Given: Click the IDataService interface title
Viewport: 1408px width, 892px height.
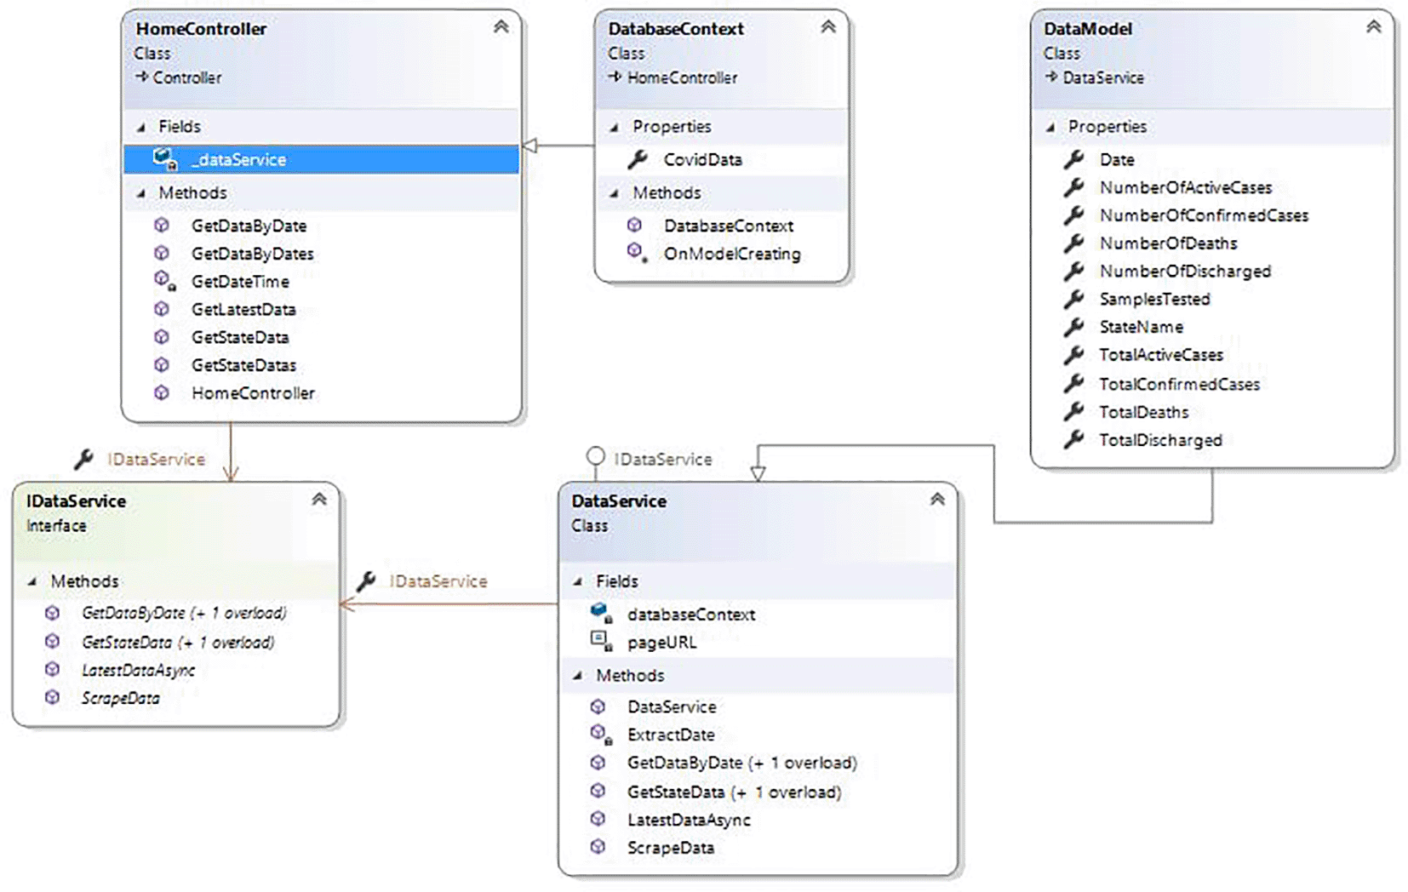Looking at the screenshot, I should (76, 501).
